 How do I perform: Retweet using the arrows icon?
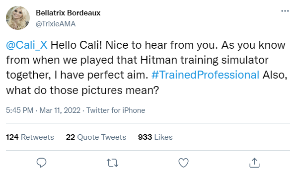point(113,163)
